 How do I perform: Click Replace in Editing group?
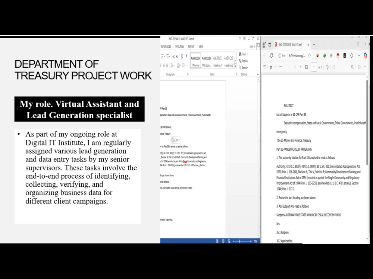coord(244,61)
